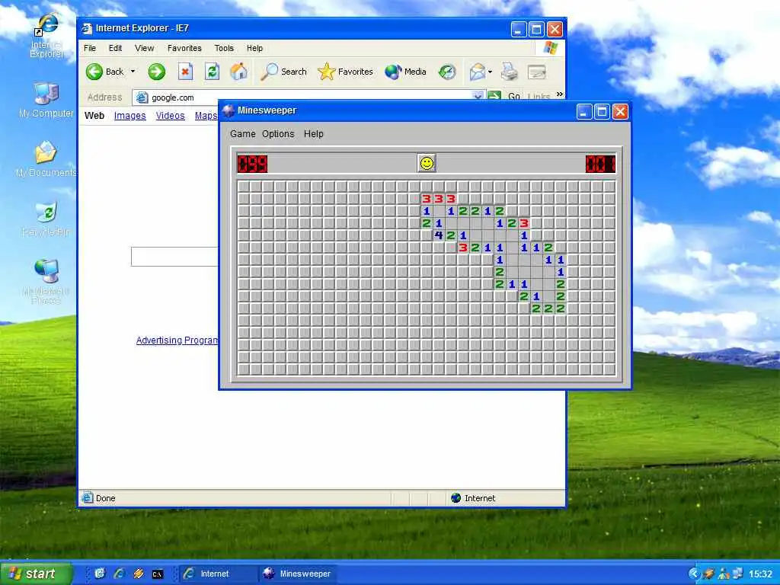Viewport: 780px width, 585px height.
Task: Click the Minesweeper title bar icon
Action: pos(229,110)
